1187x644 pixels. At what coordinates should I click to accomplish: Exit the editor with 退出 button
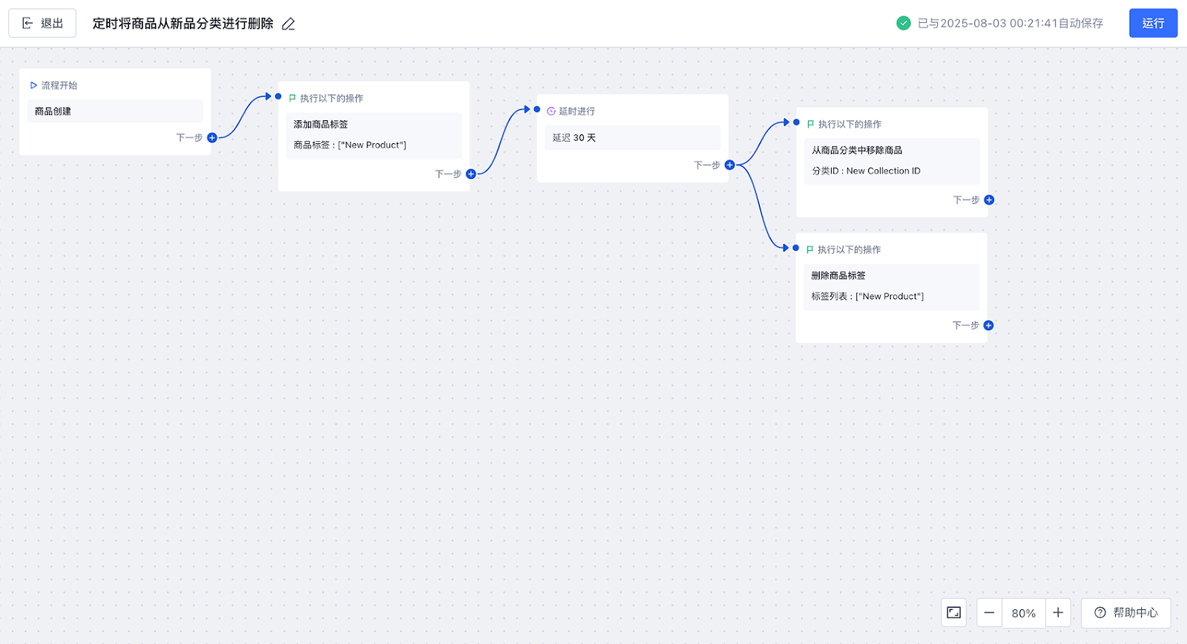point(42,23)
